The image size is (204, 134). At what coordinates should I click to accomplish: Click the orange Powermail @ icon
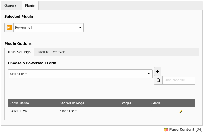pos(9,27)
